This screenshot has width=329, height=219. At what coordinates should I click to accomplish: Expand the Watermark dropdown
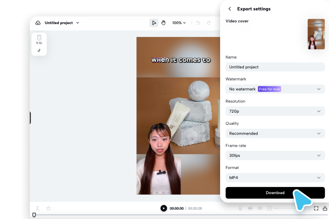pyautogui.click(x=275, y=89)
